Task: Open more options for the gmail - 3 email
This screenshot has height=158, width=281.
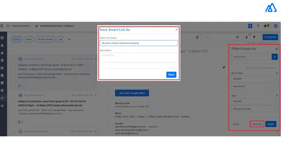Action: pyautogui.click(x=95, y=59)
